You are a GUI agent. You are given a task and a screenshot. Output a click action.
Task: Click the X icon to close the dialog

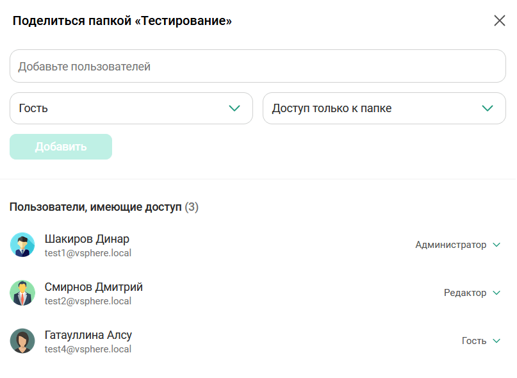500,21
